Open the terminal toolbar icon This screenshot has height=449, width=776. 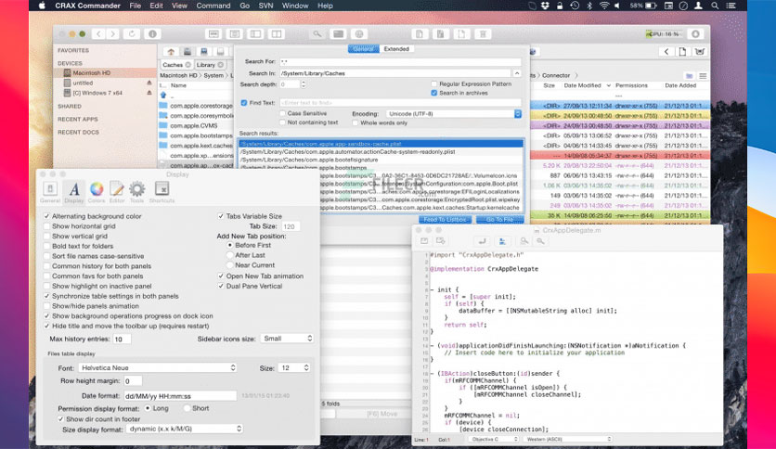[339, 33]
